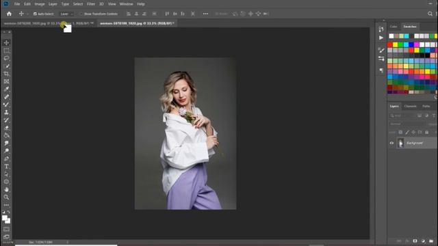Click Add layer mask icon
This screenshot has width=438, height=246.
point(415,241)
